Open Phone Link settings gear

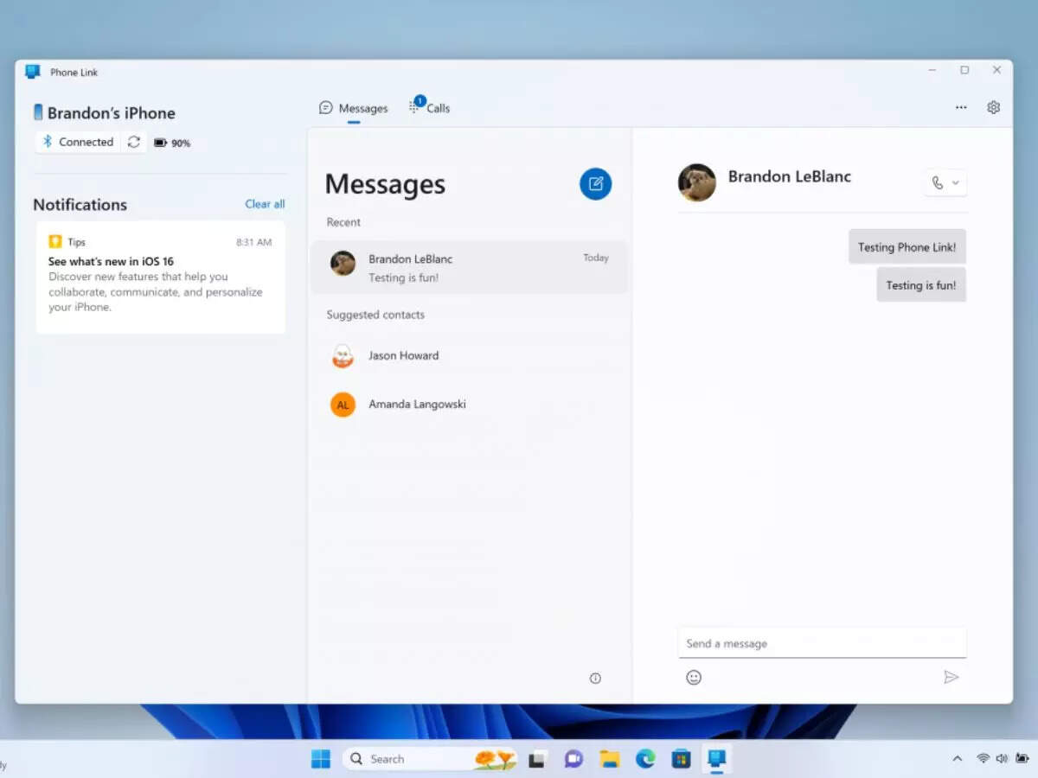pyautogui.click(x=993, y=106)
